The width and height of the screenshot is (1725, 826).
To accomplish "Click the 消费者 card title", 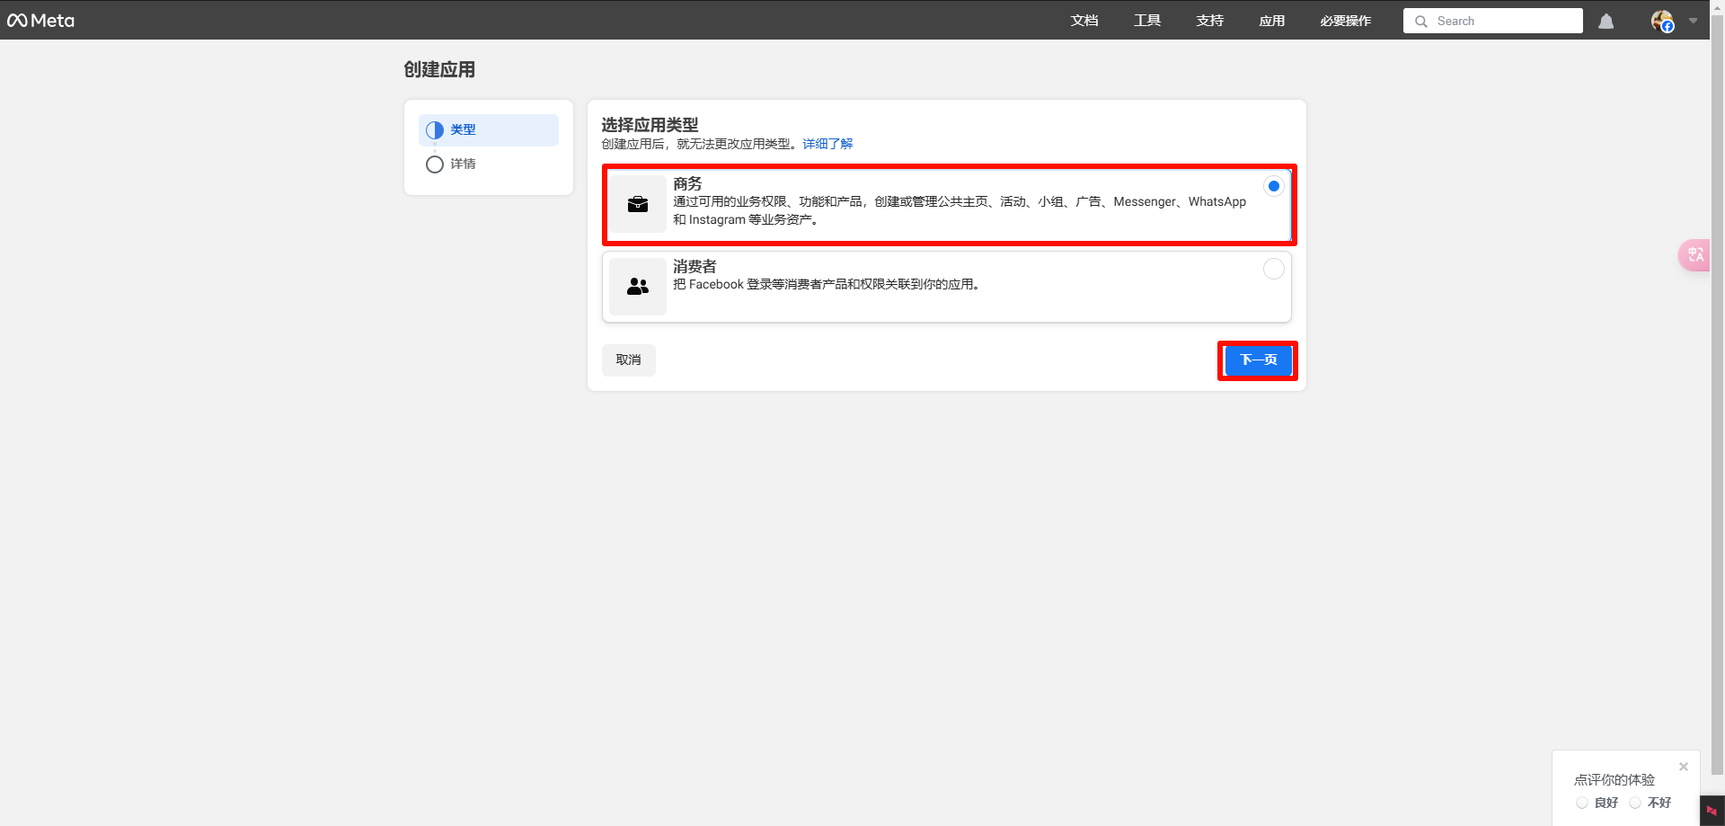I will pos(694,266).
